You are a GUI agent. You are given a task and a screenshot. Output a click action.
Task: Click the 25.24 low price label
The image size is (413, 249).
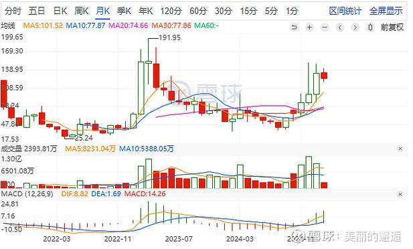pos(84,138)
